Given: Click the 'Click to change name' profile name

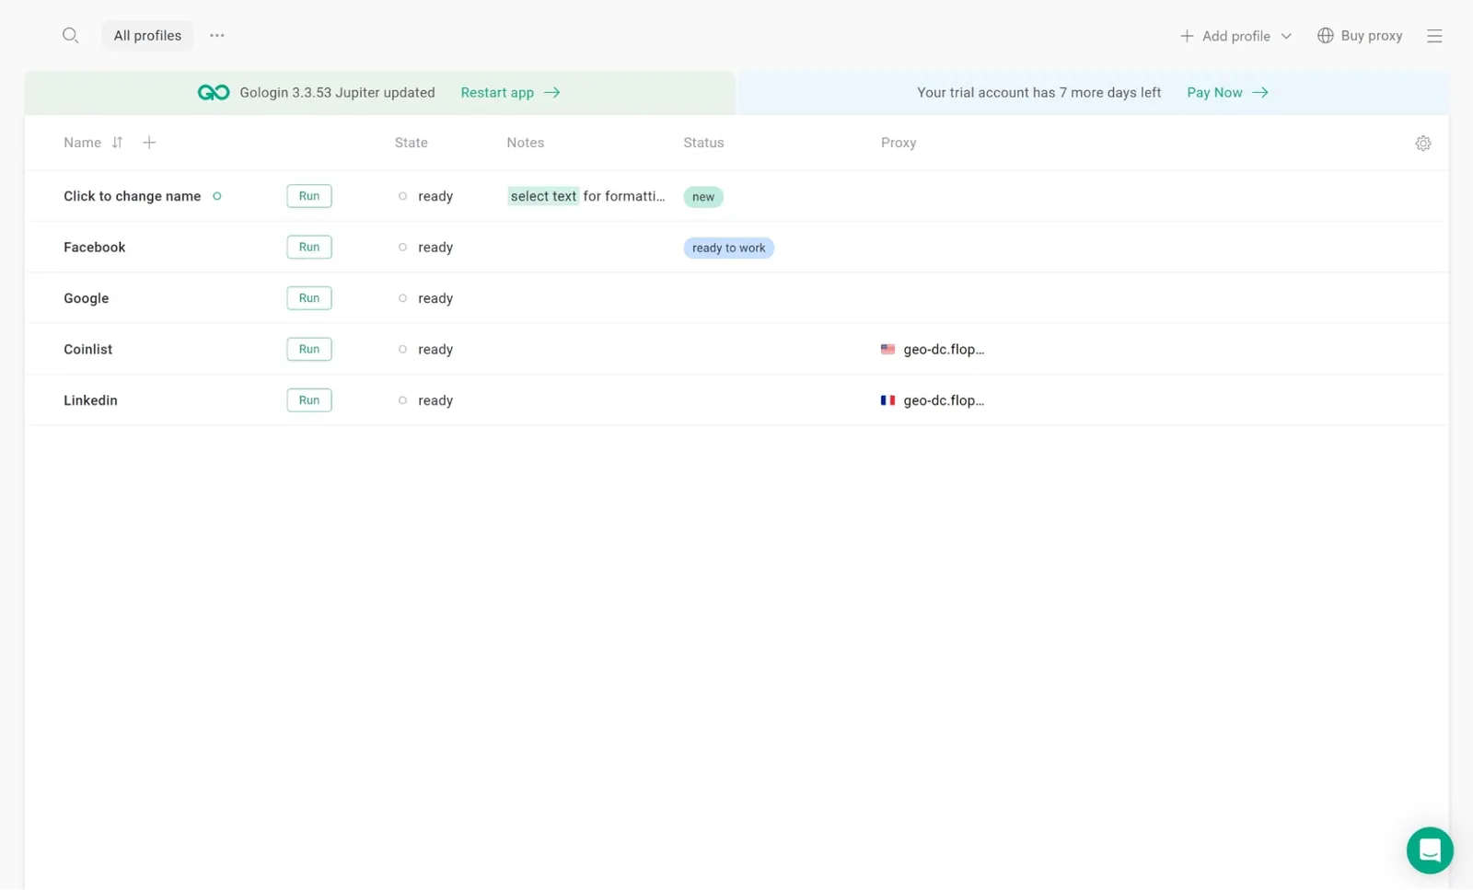Looking at the screenshot, I should pos(132,196).
